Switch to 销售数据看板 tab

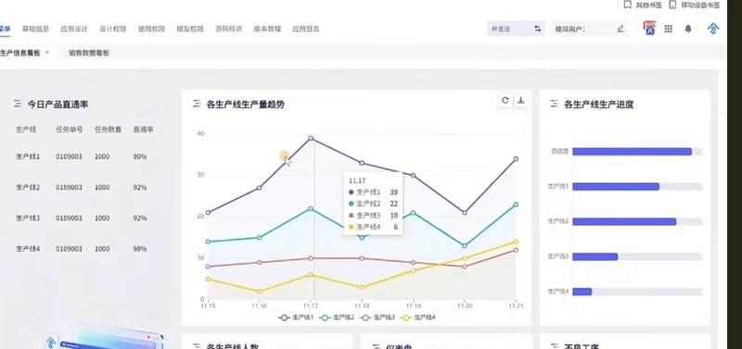coord(89,53)
